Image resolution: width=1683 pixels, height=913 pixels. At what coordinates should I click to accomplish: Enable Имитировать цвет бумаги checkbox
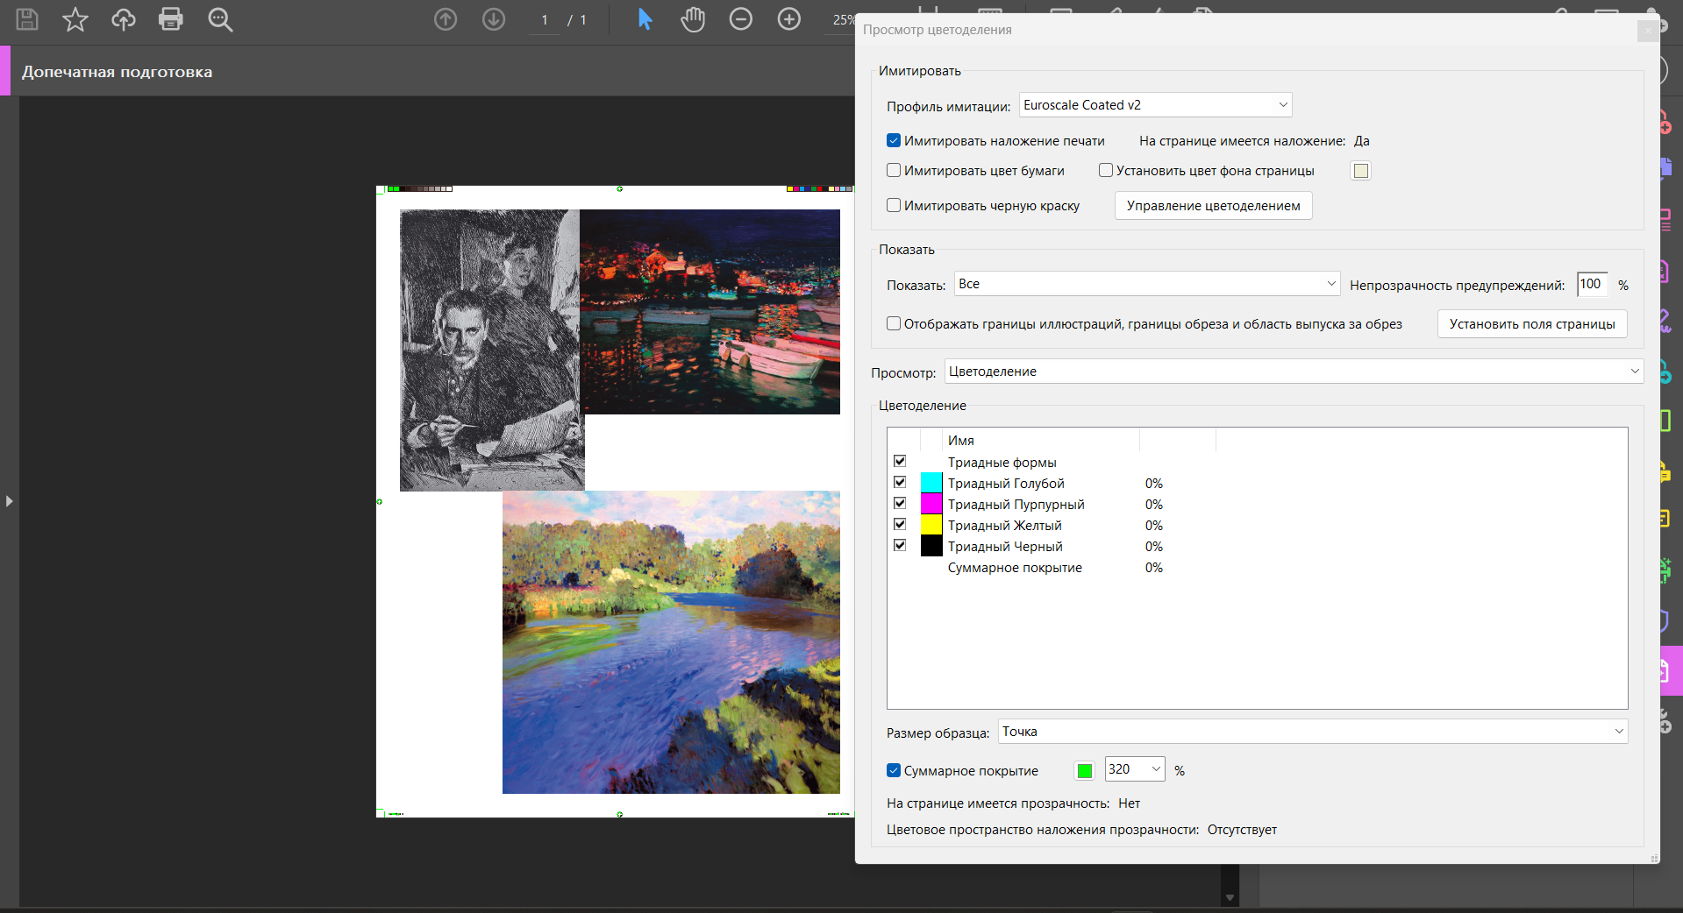(894, 171)
